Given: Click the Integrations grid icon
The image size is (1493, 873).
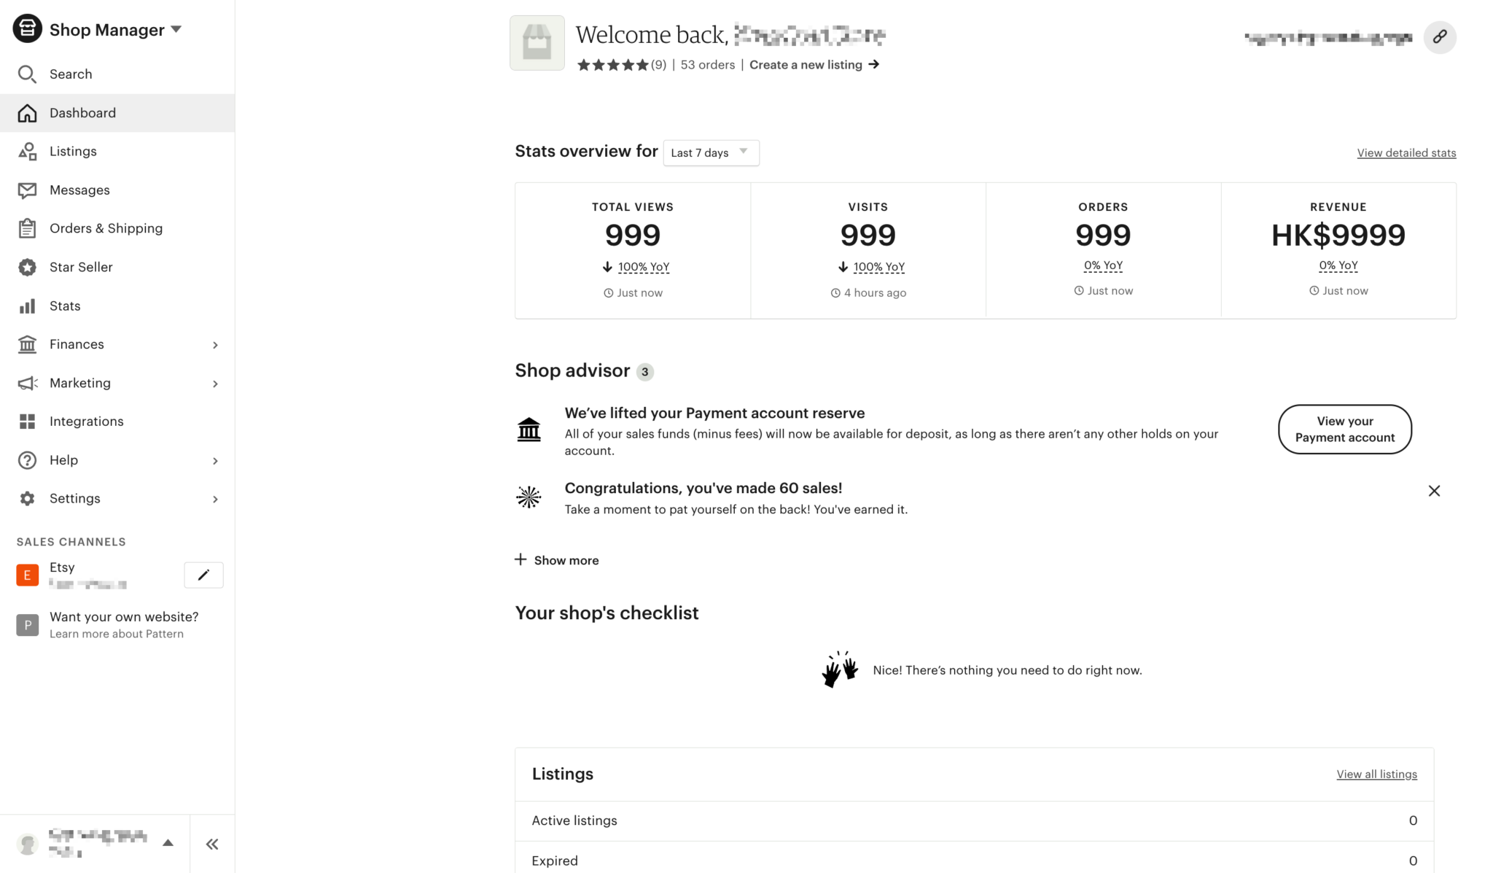Looking at the screenshot, I should pyautogui.click(x=27, y=421).
